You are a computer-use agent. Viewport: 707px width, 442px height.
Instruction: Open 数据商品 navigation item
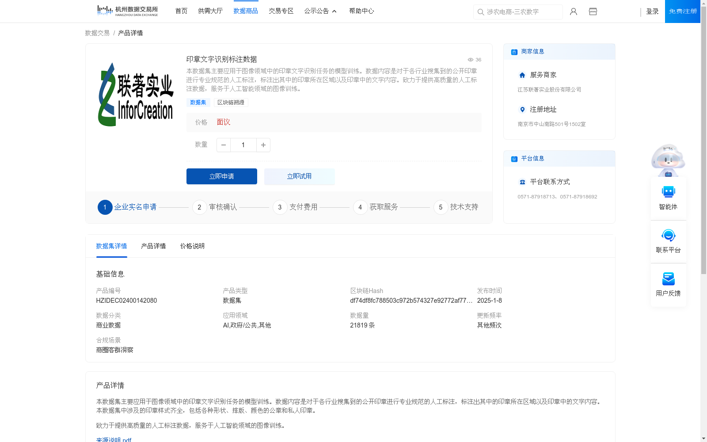pos(246,11)
